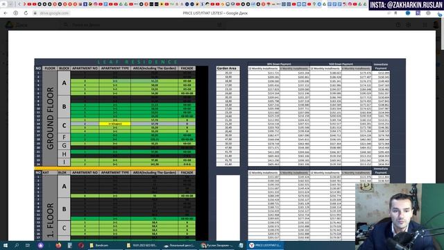Switch to PRICE LIST taskbar browser window
This screenshot has height=250, width=444.
[266, 245]
